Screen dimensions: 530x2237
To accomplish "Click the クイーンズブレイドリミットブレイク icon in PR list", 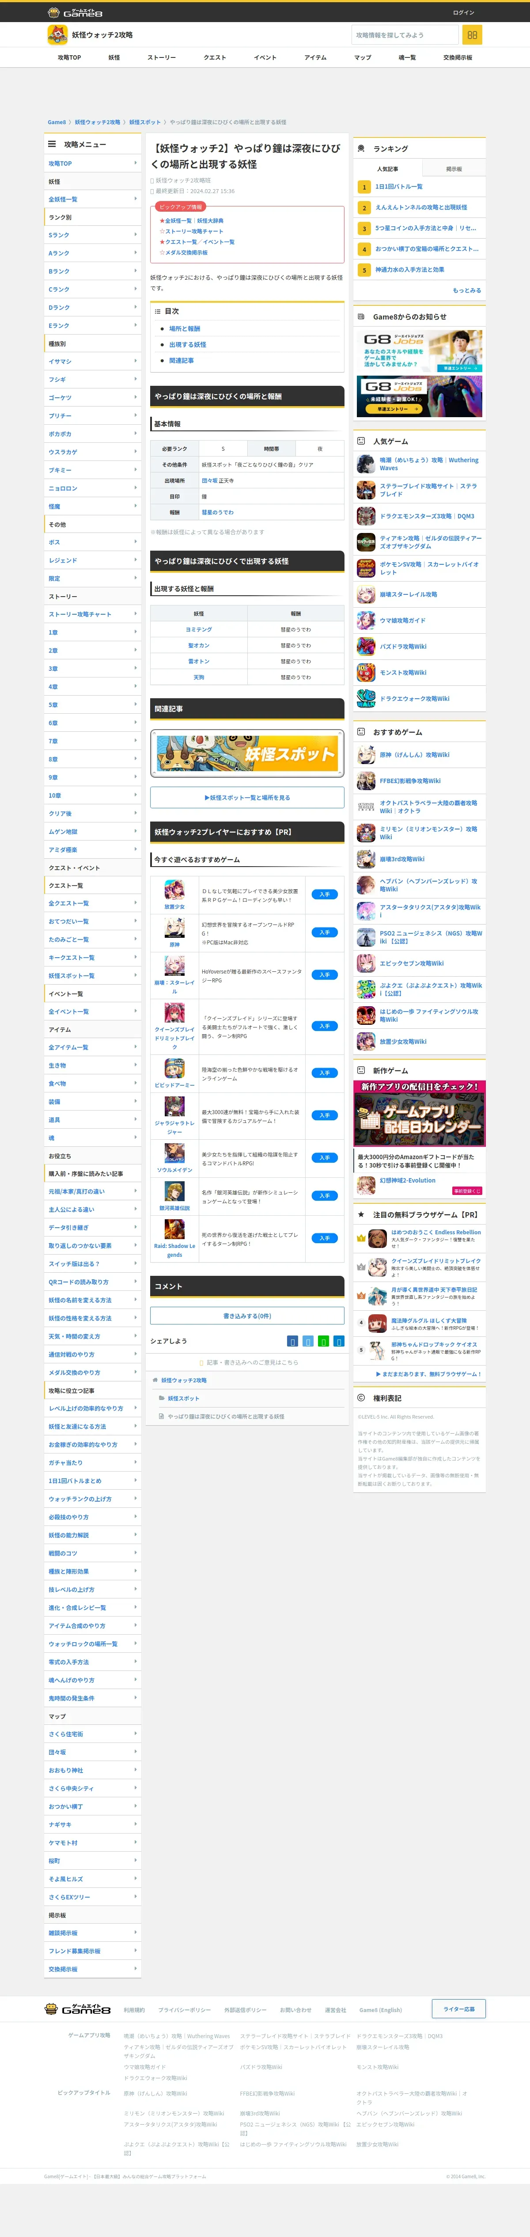I will pos(174,1012).
